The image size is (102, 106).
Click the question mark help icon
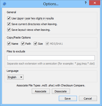tap(86, 3)
